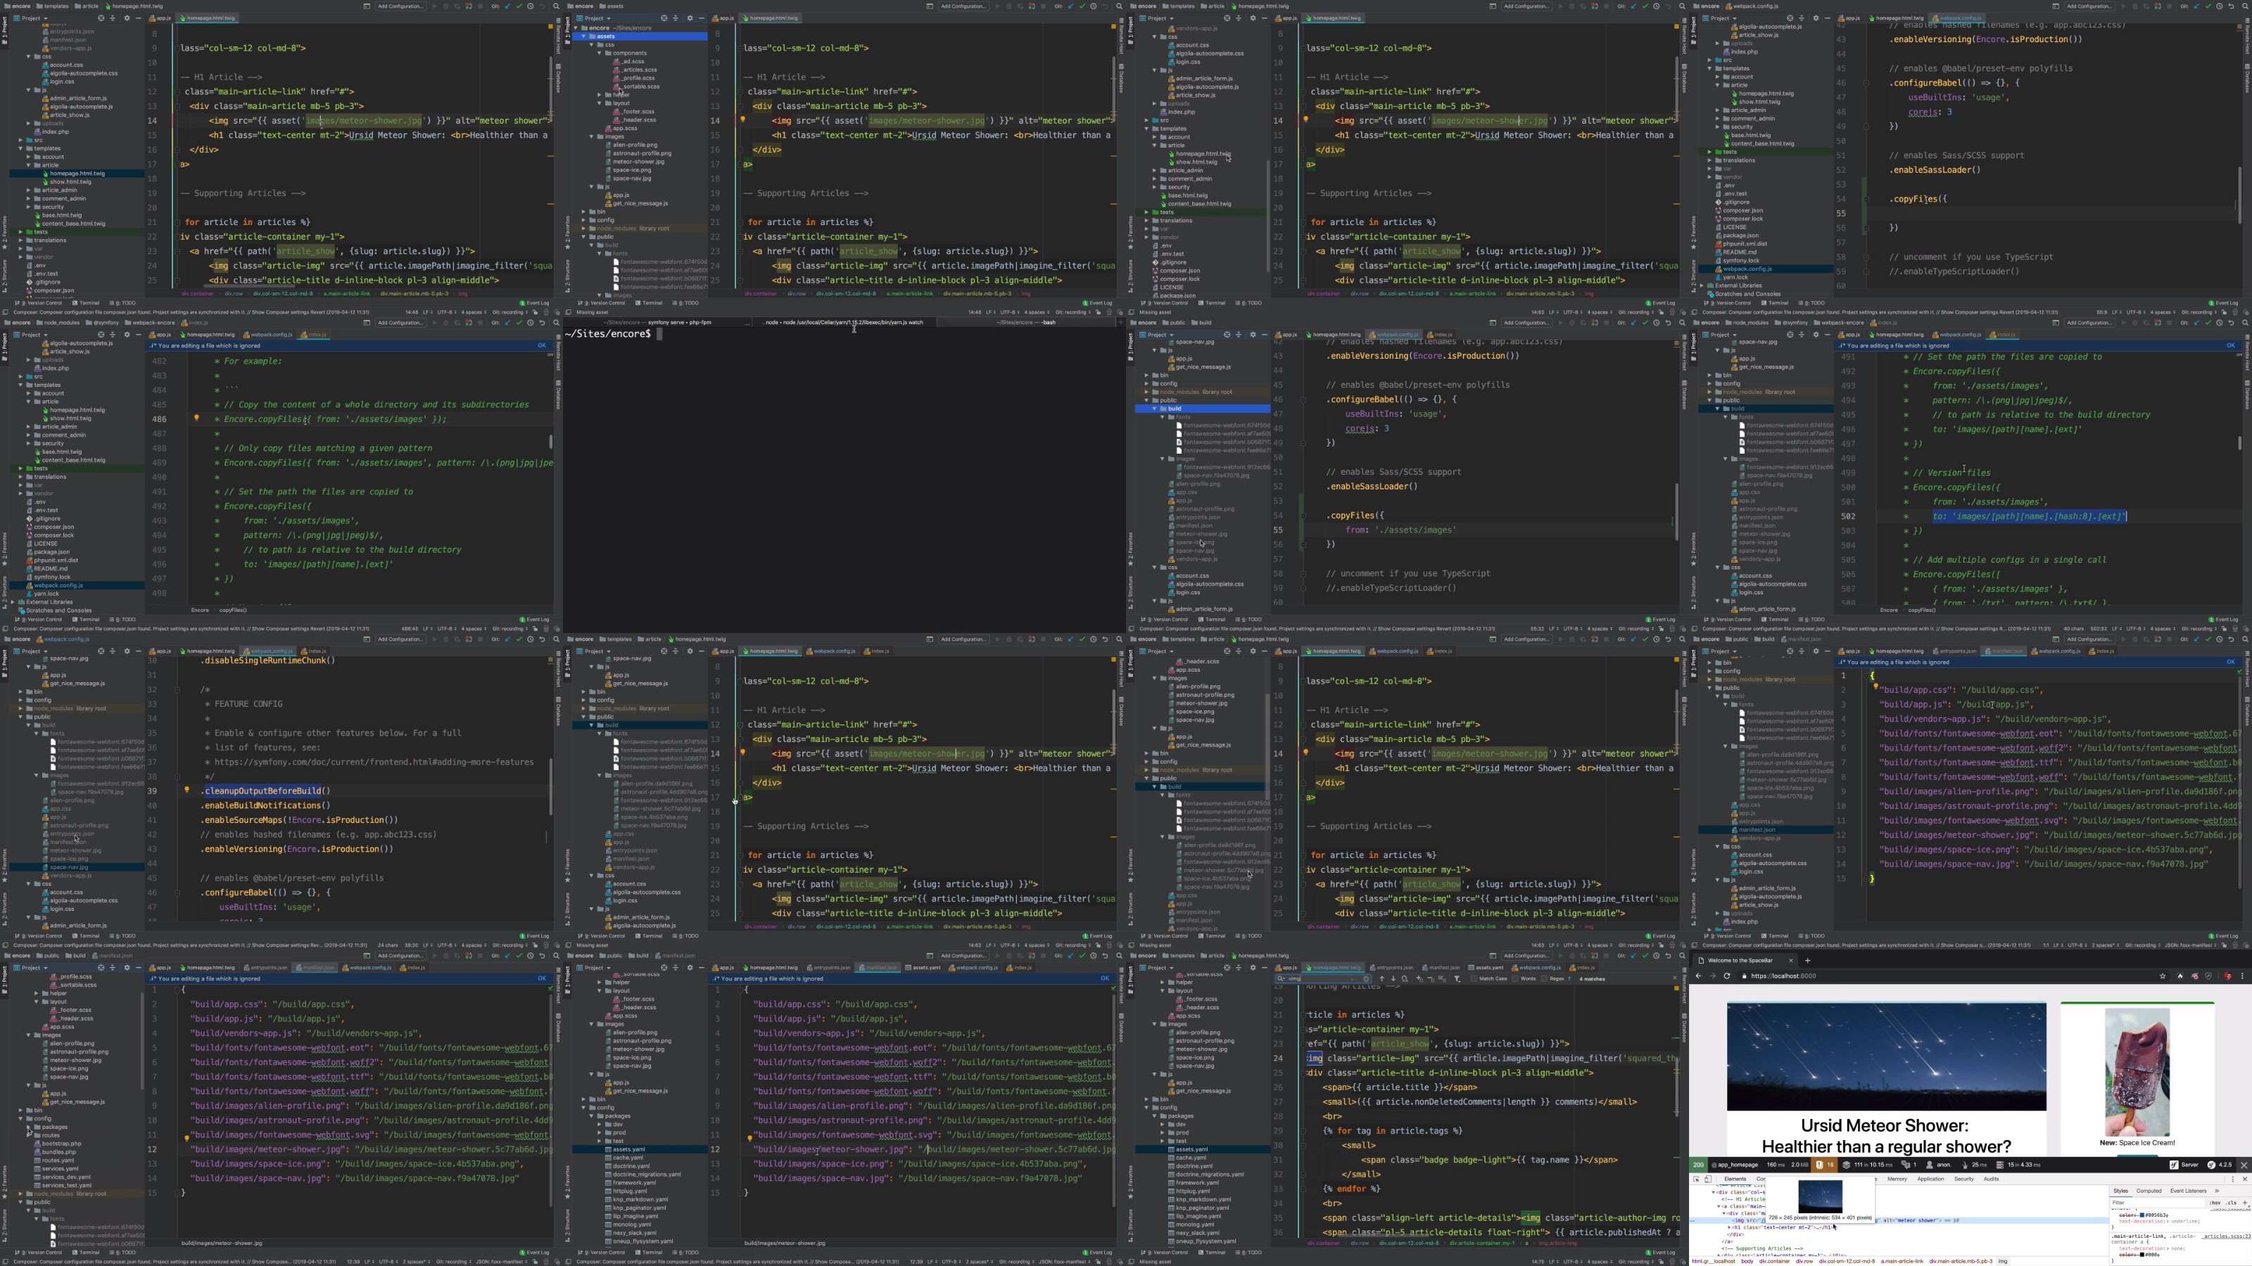Click the Filter field in the Styles pane
This screenshot has width=2252, height=1266.
click(2158, 1203)
